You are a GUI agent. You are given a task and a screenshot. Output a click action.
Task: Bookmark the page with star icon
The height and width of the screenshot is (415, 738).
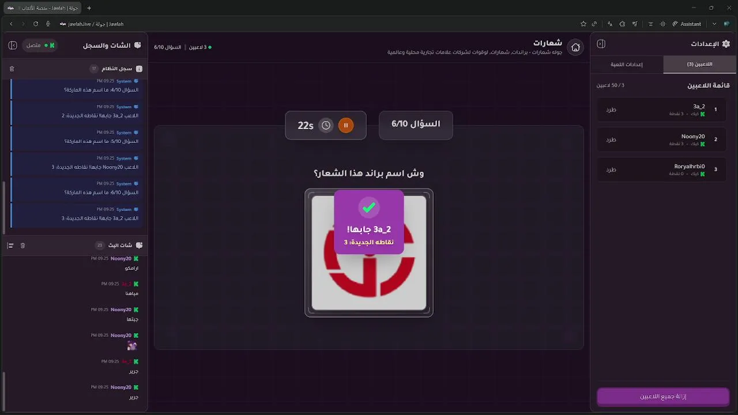click(583, 24)
